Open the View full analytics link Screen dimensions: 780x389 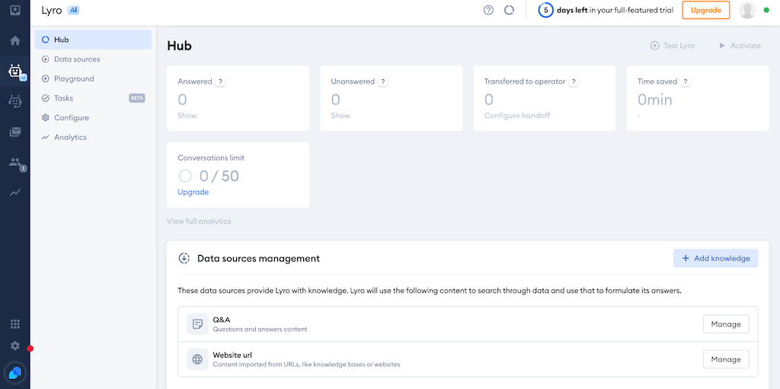coord(199,222)
